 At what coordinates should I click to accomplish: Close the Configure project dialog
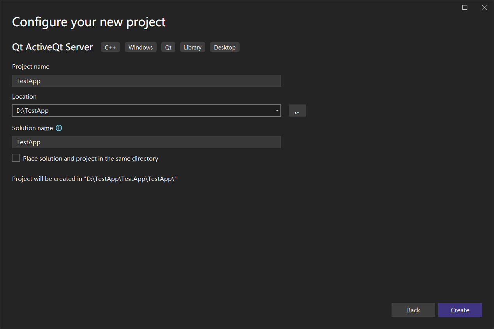tap(484, 7)
